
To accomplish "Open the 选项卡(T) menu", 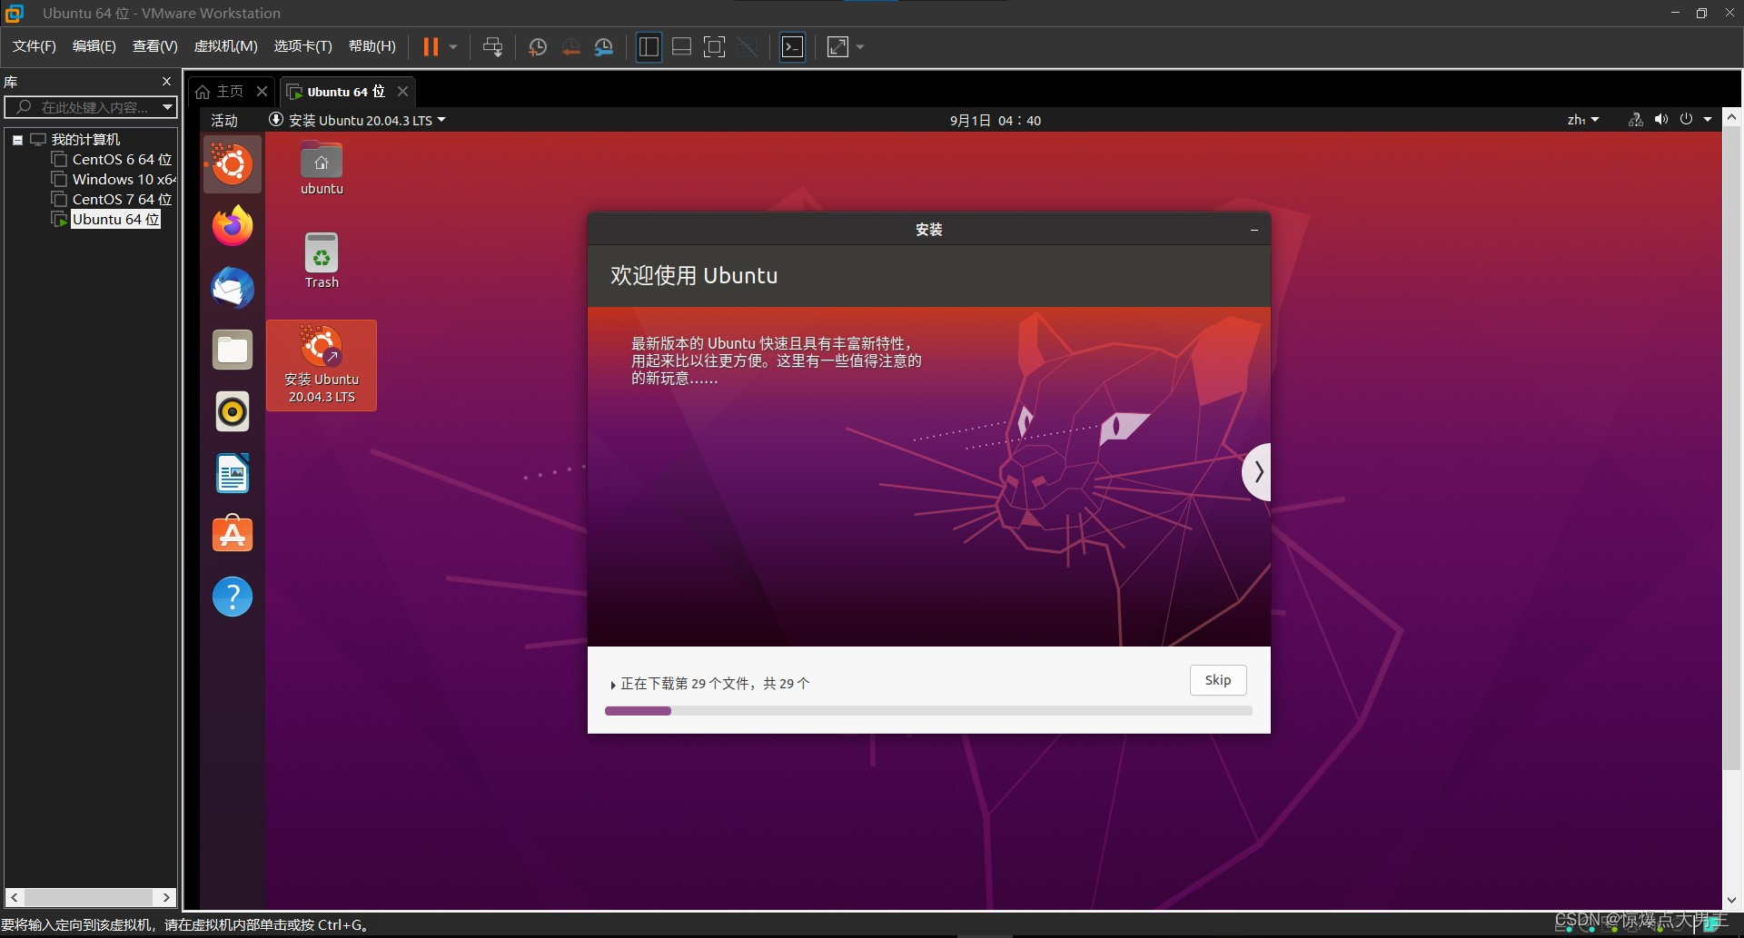I will (302, 46).
